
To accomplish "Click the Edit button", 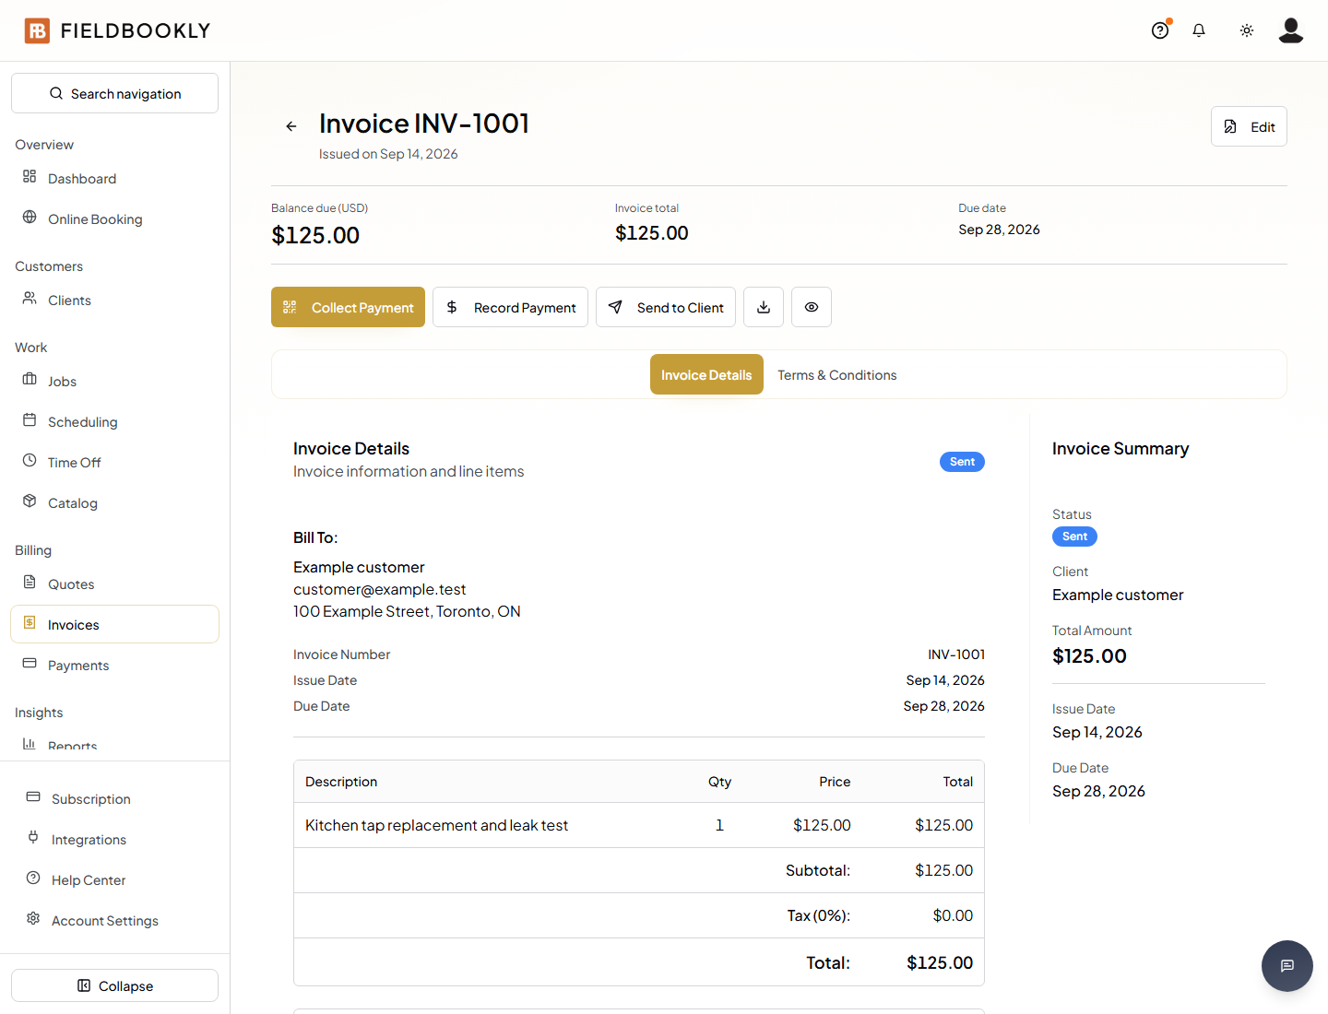I will coord(1249,126).
